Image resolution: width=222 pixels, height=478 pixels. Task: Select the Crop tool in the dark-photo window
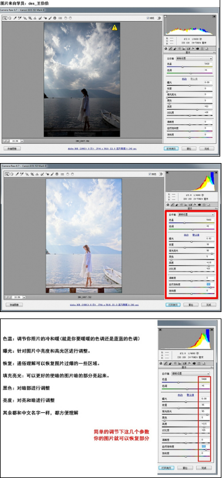(30, 18)
